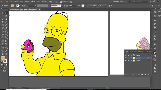Screen dimensions: 161x90
Task: Select the Artboard tool
Action: (2, 51)
